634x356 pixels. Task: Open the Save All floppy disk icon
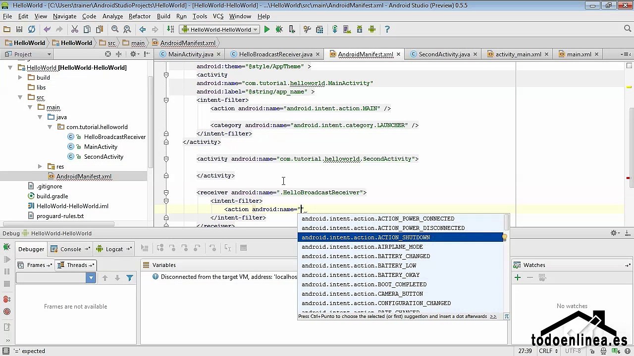coord(19,30)
